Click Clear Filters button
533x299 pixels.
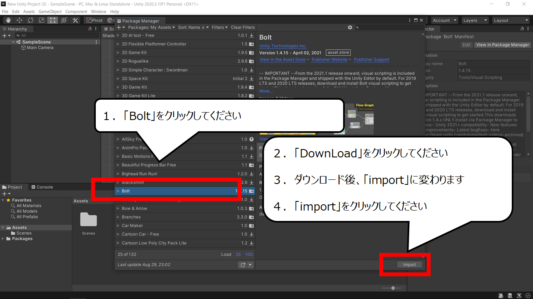[243, 27]
